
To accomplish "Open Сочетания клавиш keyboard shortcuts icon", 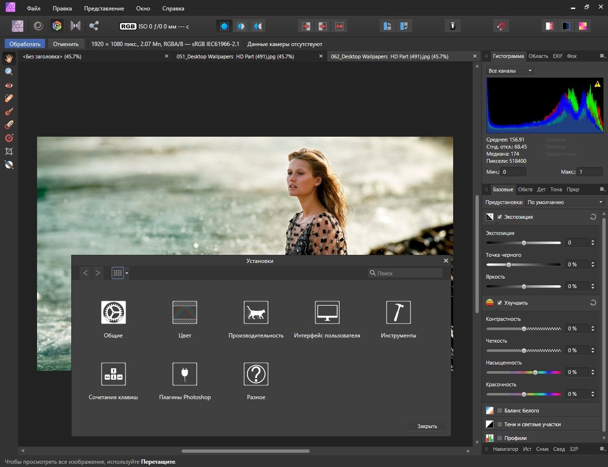I will (113, 374).
